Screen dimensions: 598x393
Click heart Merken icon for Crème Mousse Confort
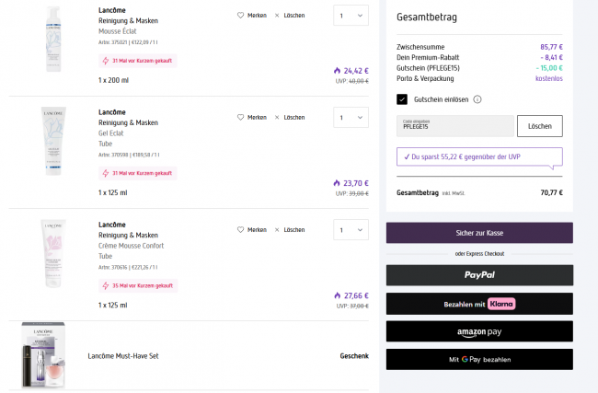tap(241, 229)
